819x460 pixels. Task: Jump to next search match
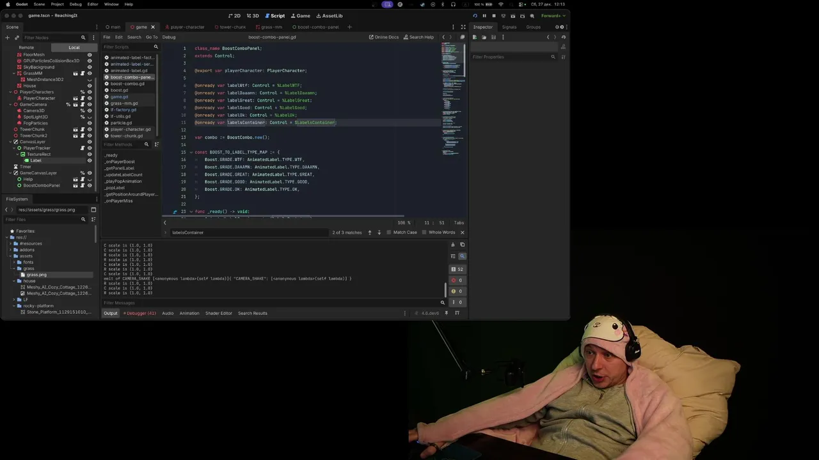click(379, 233)
